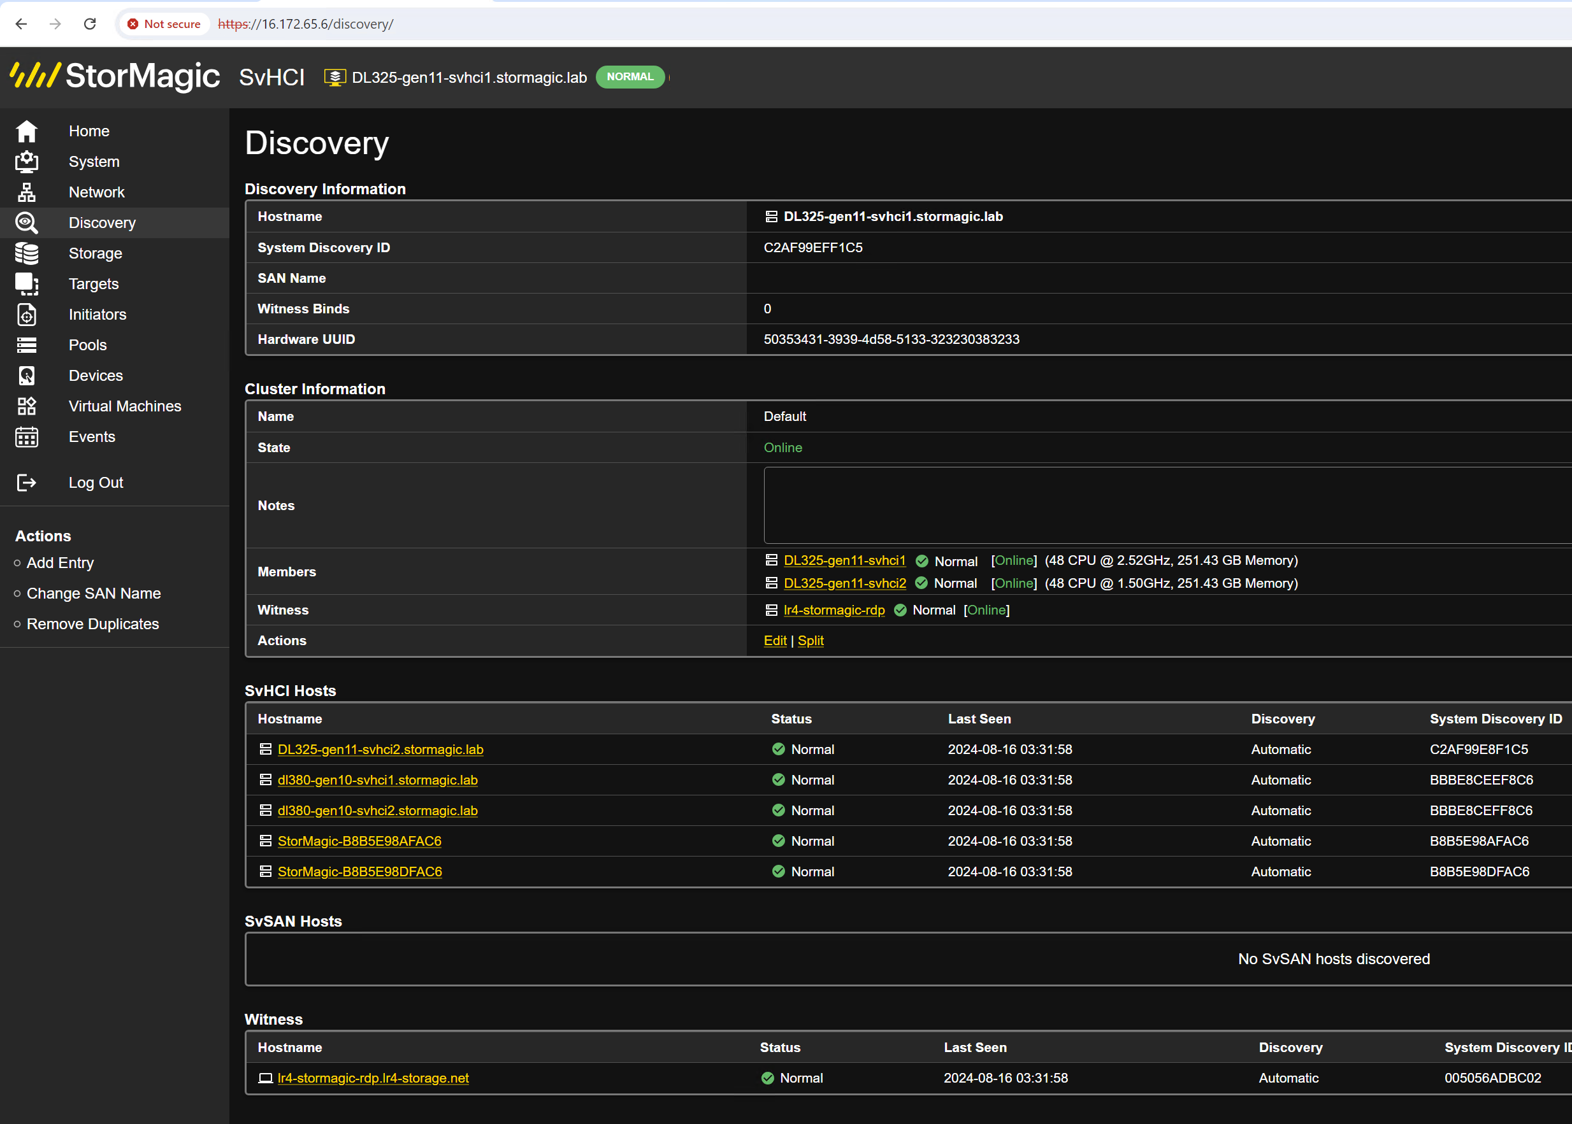Click the Targets icon in sidebar
This screenshot has width=1572, height=1124.
coord(26,284)
